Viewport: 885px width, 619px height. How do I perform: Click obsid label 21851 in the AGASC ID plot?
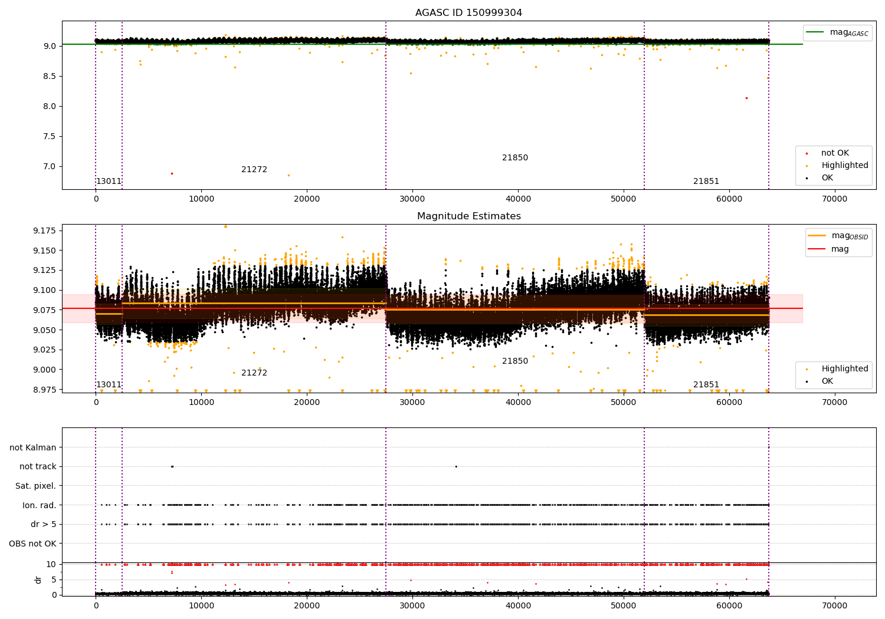(706, 182)
